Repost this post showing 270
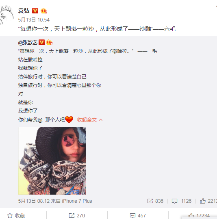This screenshot has height=219, width=217. click(x=77, y=215)
